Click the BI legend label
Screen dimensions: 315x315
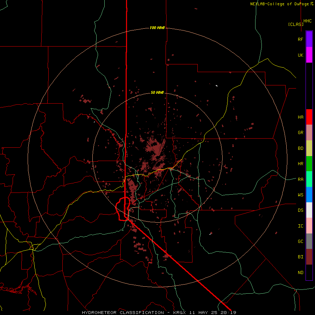point(300,257)
